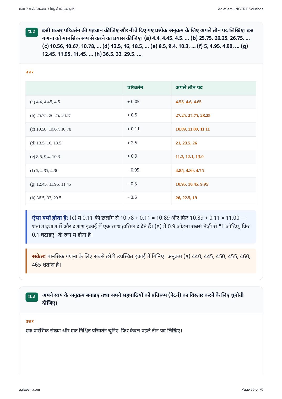The height and width of the screenshot is (399, 282).
Task: Click the first उत्तर label under प्र.2
Action: coord(30,72)
